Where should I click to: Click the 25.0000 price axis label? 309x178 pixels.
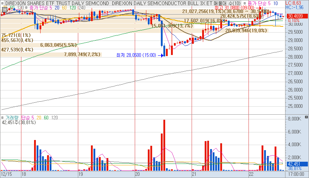[x=295, y=106]
